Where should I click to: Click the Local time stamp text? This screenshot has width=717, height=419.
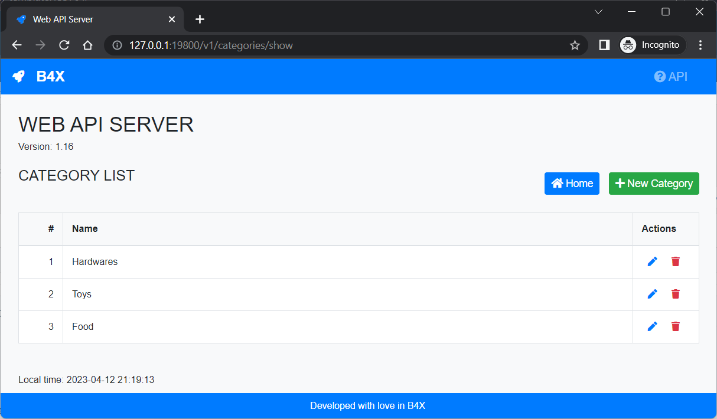click(86, 379)
